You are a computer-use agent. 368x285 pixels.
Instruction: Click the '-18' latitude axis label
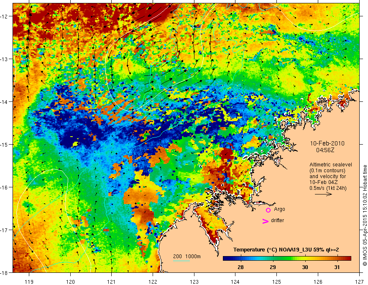5,272
